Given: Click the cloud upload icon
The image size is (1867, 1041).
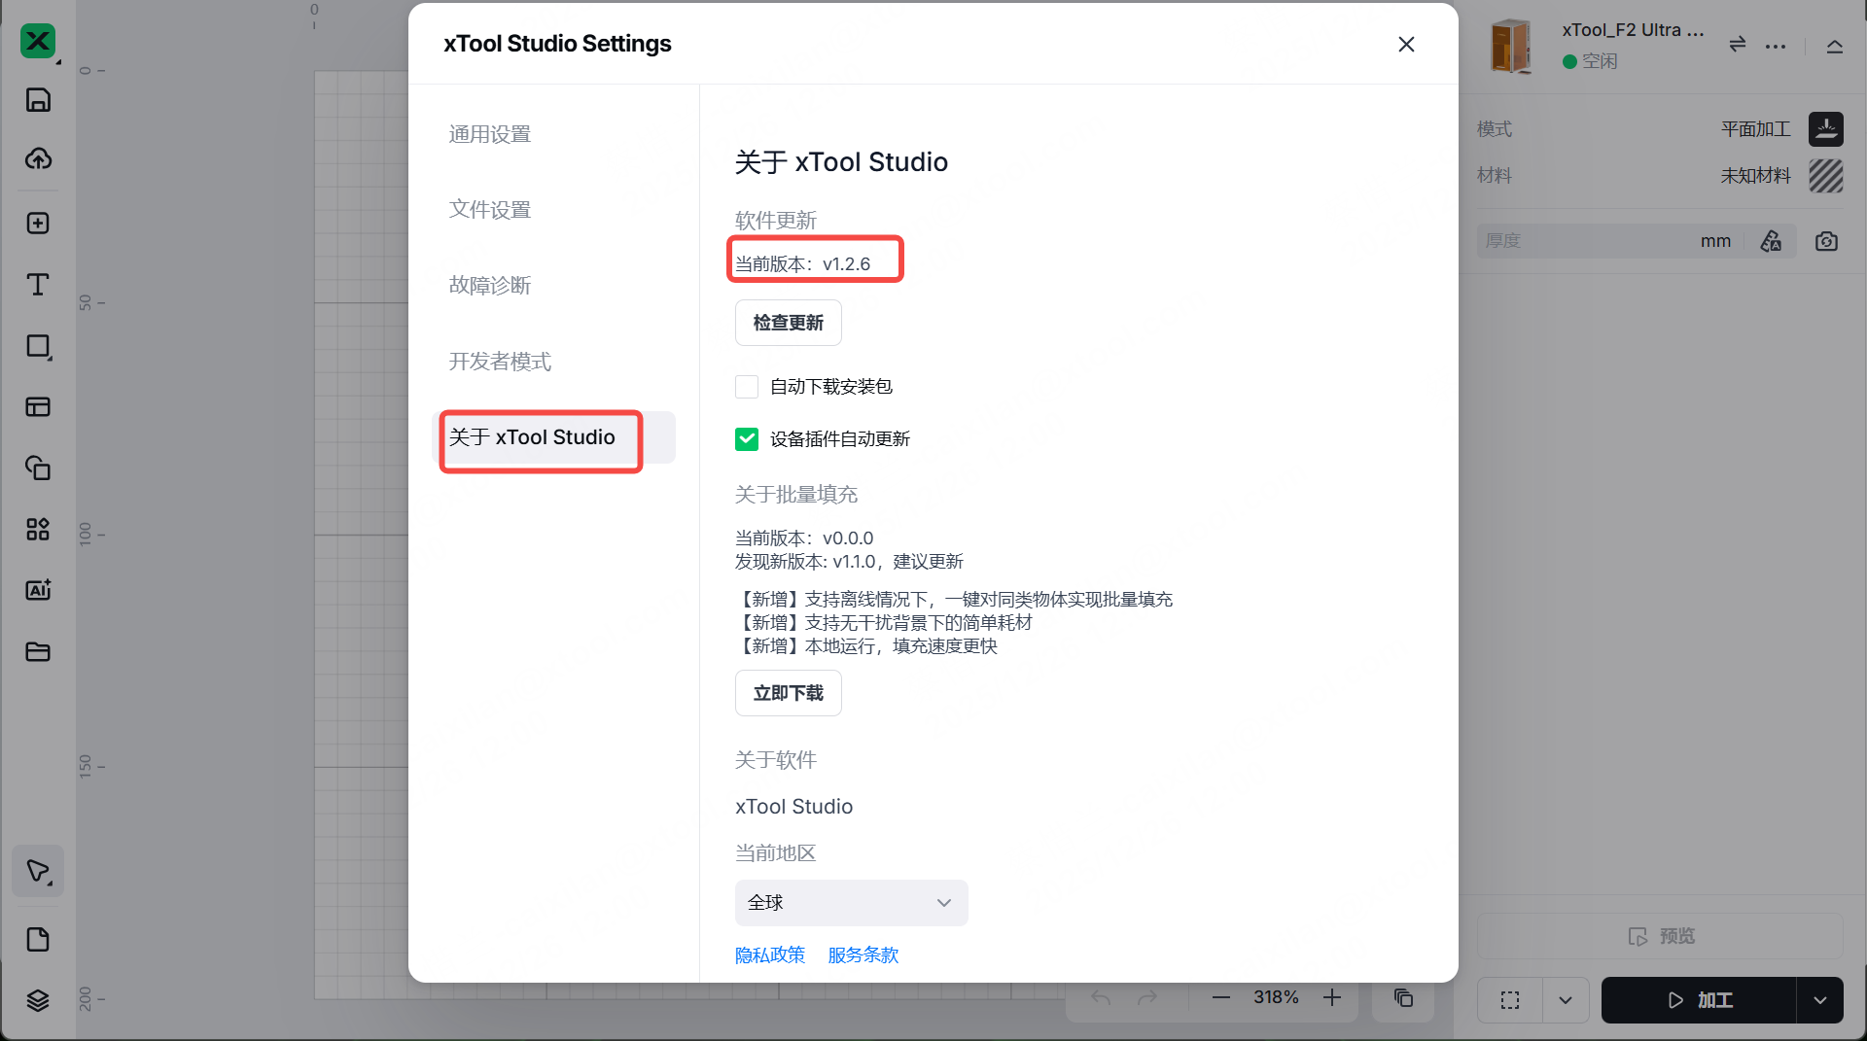Looking at the screenshot, I should pos(38,159).
